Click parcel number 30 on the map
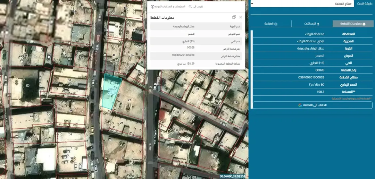The height and width of the screenshot is (179, 375). click(123, 157)
